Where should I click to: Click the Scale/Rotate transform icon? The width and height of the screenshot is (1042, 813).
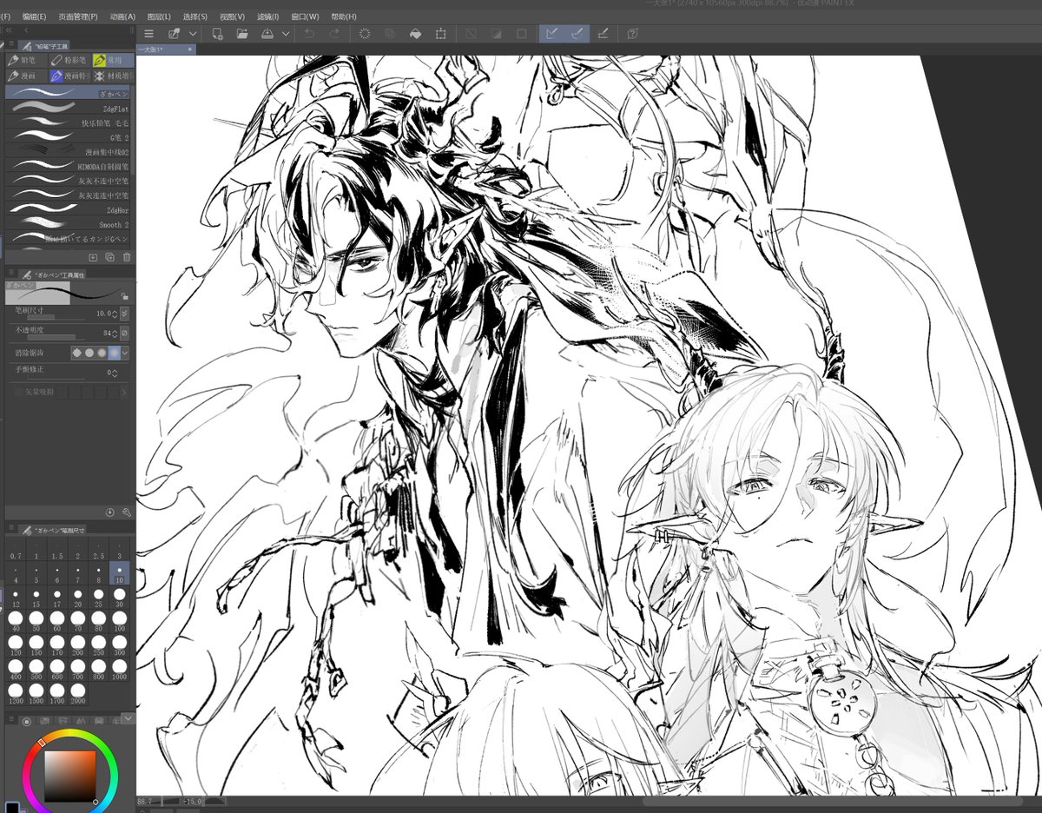click(440, 34)
